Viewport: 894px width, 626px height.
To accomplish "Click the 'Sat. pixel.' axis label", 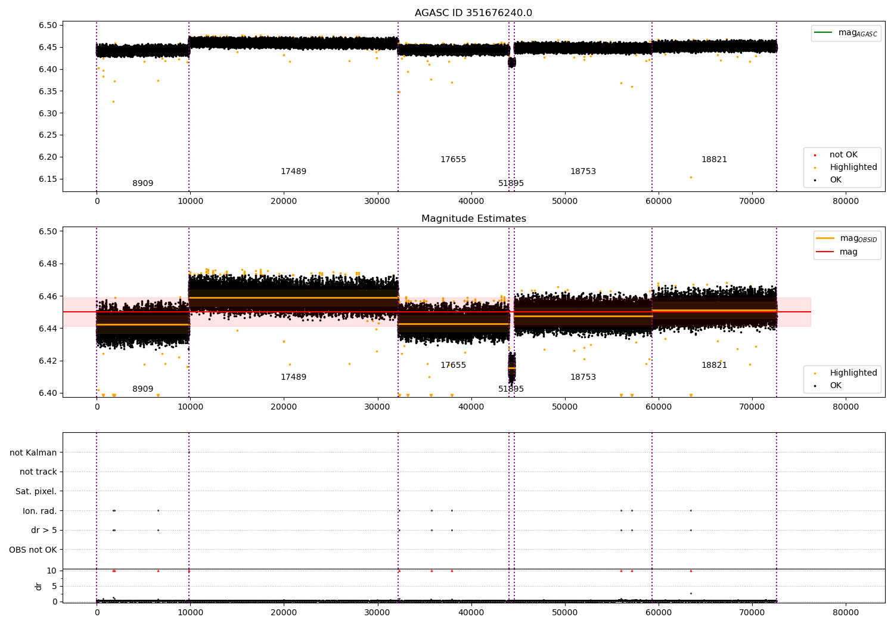I will coord(36,492).
